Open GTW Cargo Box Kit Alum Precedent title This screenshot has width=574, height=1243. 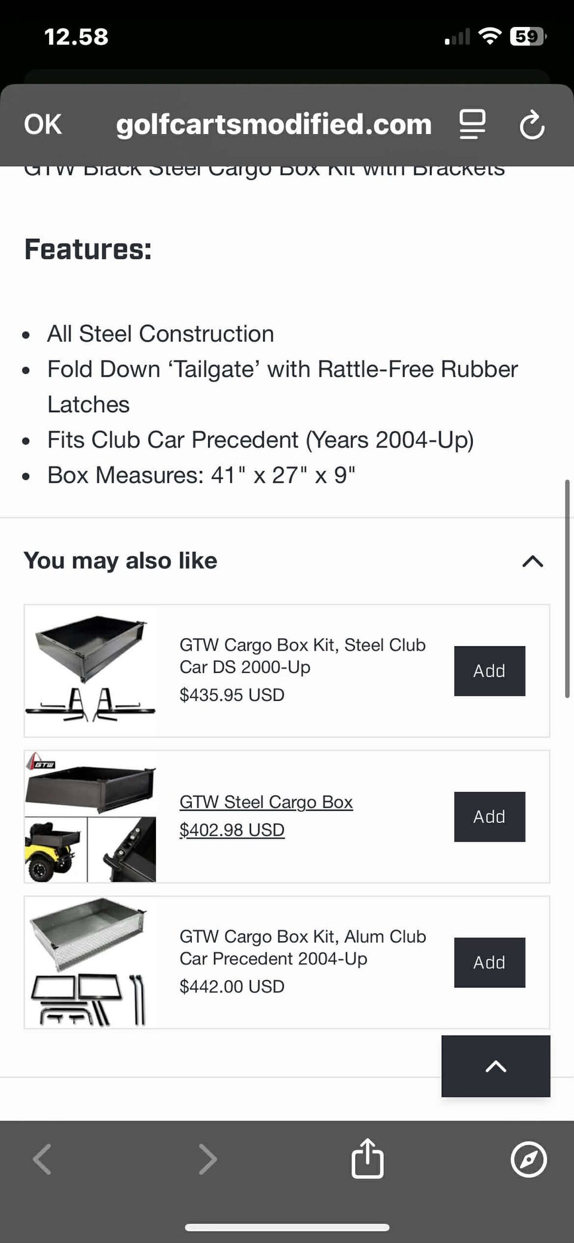[x=303, y=947]
